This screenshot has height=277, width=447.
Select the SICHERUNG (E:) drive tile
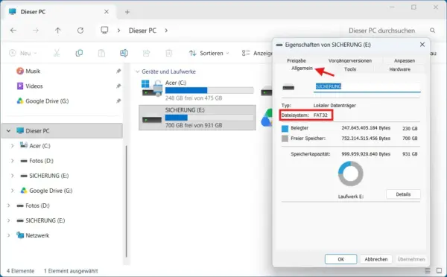click(x=197, y=118)
